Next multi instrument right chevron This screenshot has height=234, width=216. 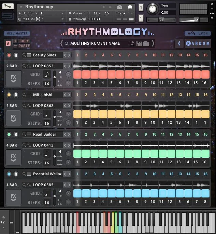point(153,44)
